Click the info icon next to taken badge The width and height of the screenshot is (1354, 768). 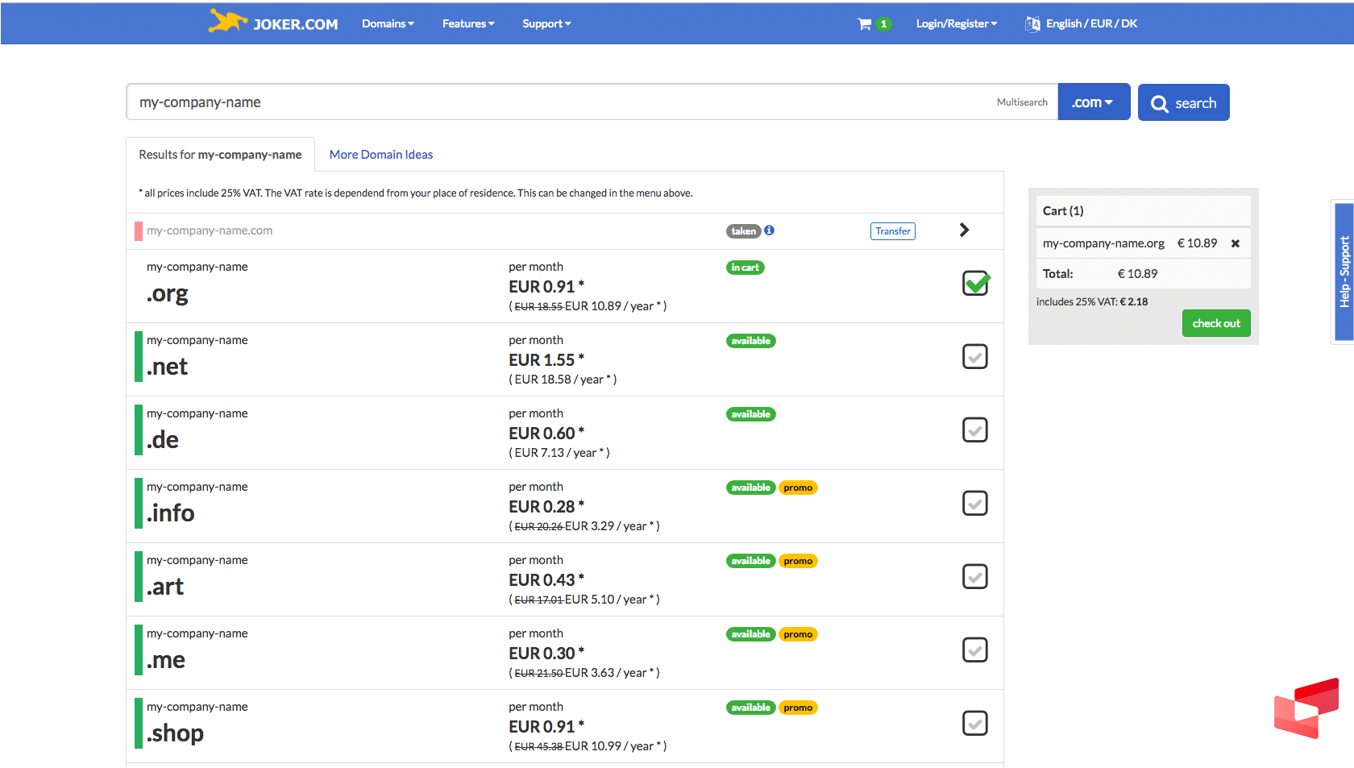770,230
